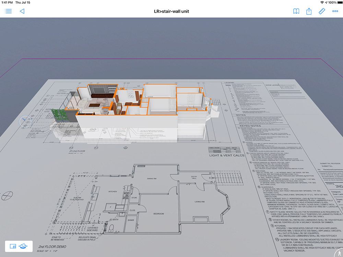The image size is (343, 257).
Task: Tap the KITCHEN room label
Action: point(113,192)
